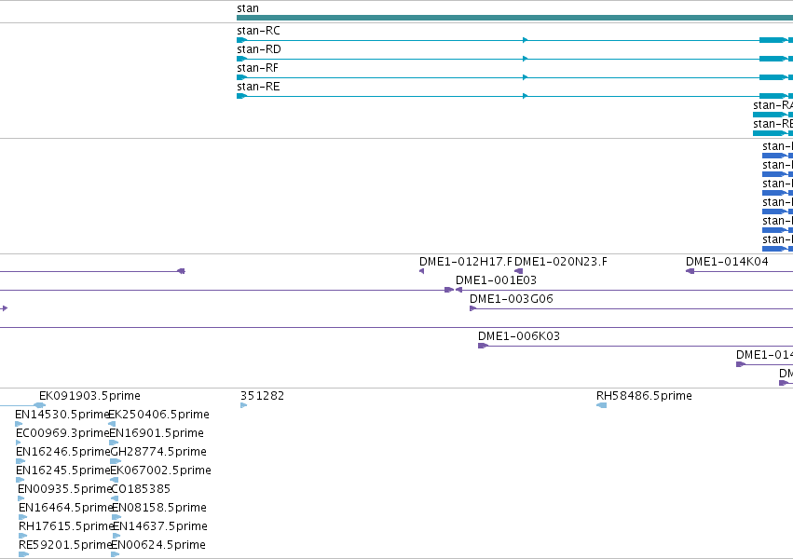The height and width of the screenshot is (559, 793).
Task: Select the EN14637.5prime EST label
Action: point(160,526)
